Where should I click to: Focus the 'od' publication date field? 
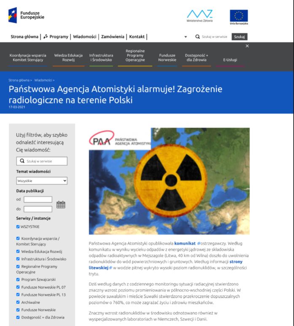38,199
